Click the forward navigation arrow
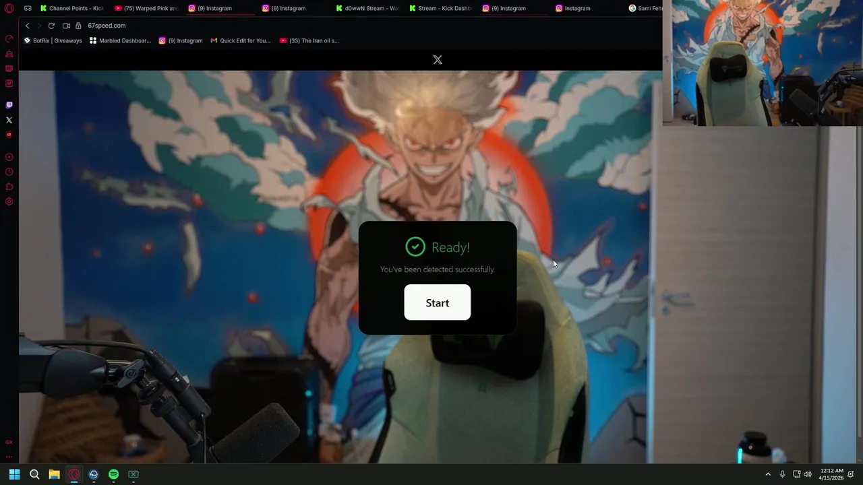The height and width of the screenshot is (485, 863). (39, 26)
